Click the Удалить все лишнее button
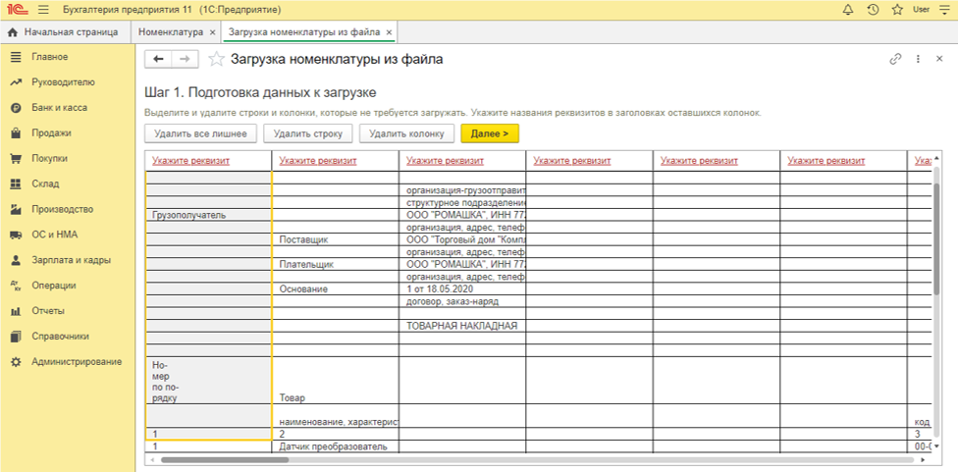 click(200, 133)
